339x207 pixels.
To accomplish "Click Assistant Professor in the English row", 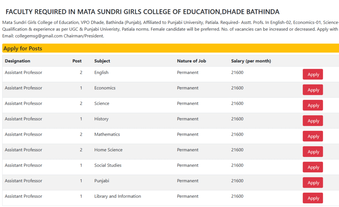I will click(24, 73).
